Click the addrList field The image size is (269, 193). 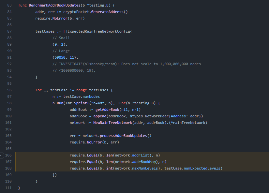[x=141, y=155]
